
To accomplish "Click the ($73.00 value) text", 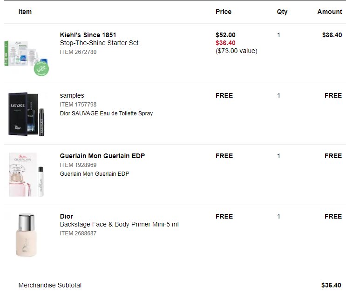I will tap(236, 51).
